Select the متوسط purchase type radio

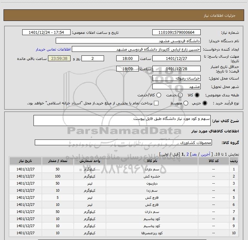[186, 103]
